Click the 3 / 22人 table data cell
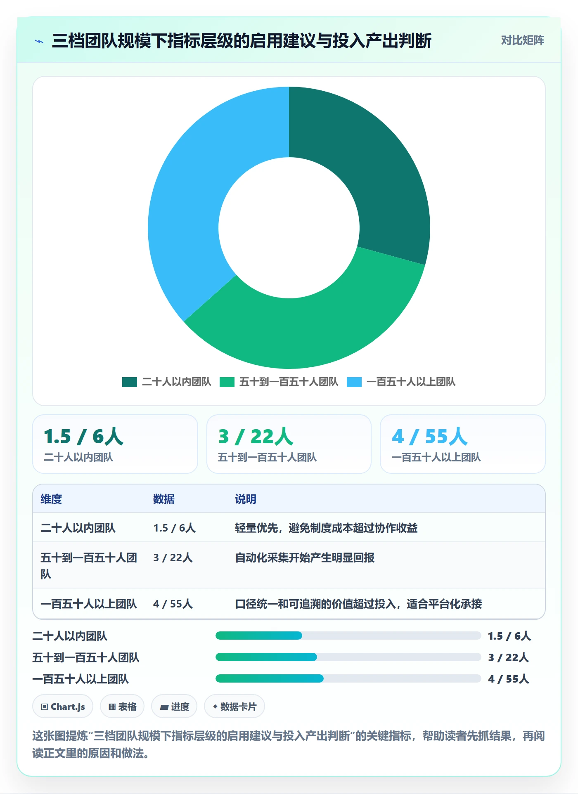Screen dimensions: 578x794 click(x=173, y=558)
